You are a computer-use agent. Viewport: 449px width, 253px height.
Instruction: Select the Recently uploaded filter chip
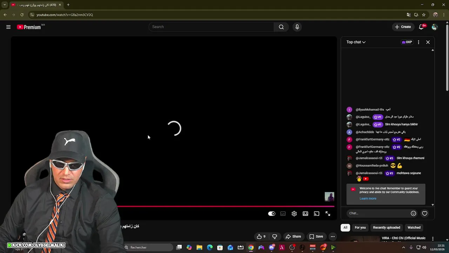click(x=387, y=227)
